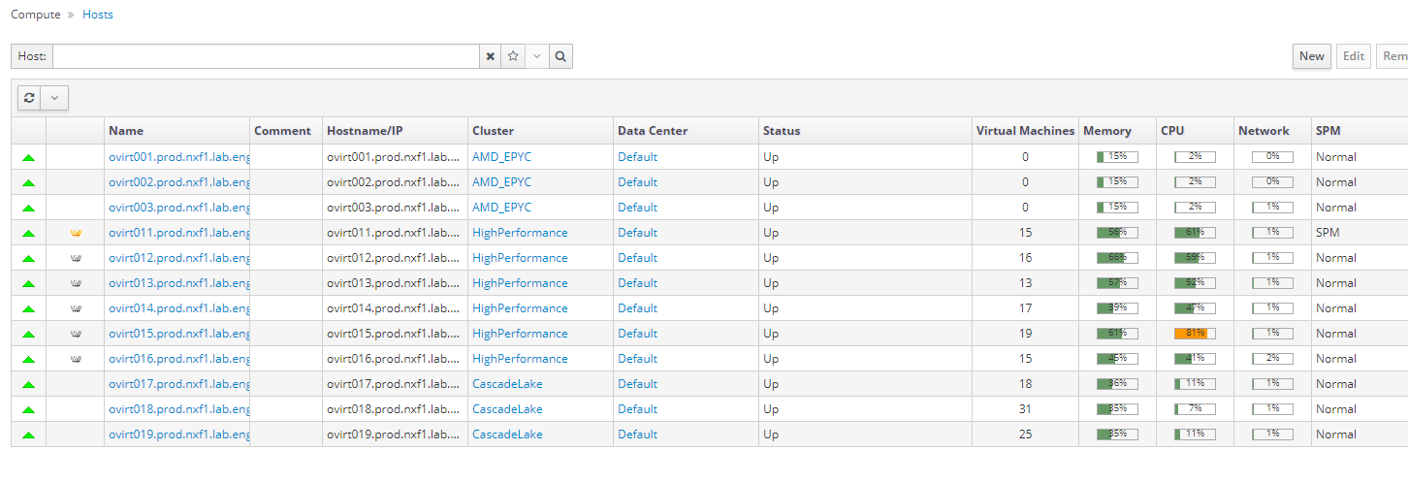Run search with the magnifying glass icon
Viewport: 1408px width, 483px height.
[x=560, y=56]
